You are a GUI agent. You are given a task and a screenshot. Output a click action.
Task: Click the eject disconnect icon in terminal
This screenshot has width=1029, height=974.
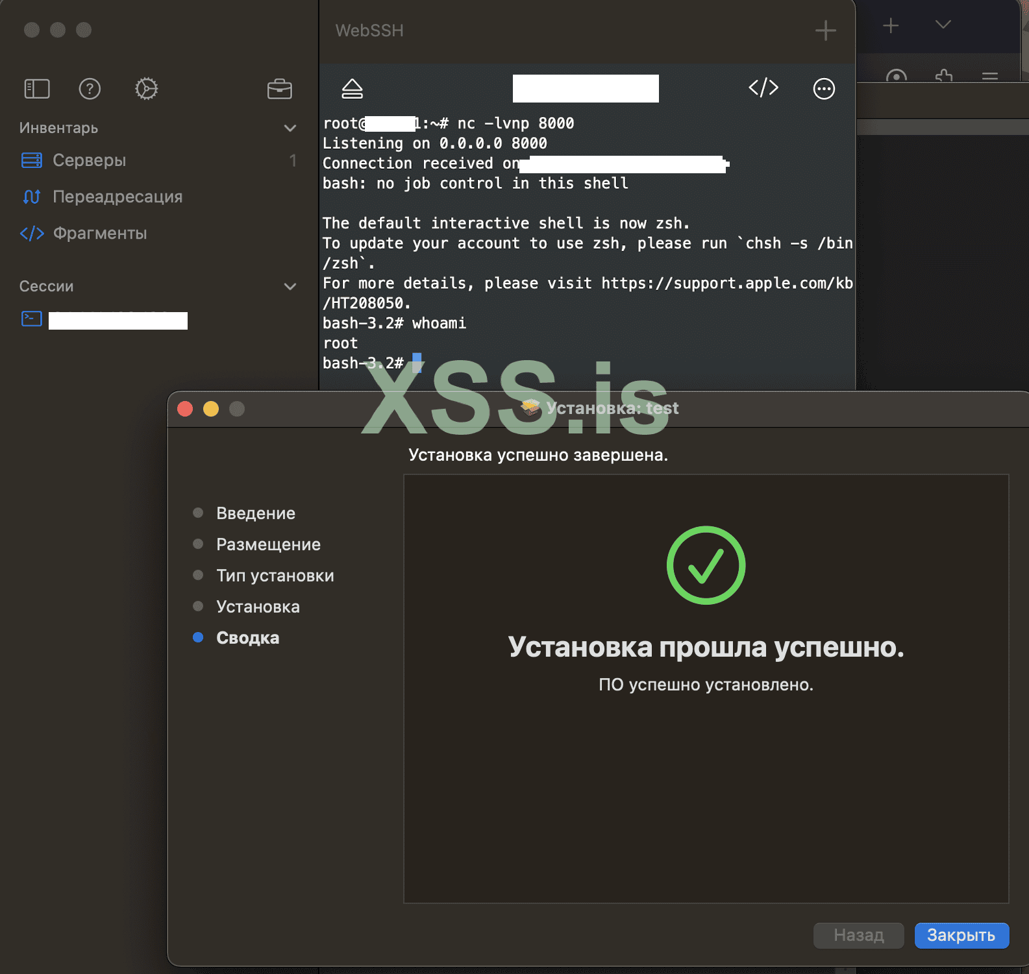click(x=353, y=89)
